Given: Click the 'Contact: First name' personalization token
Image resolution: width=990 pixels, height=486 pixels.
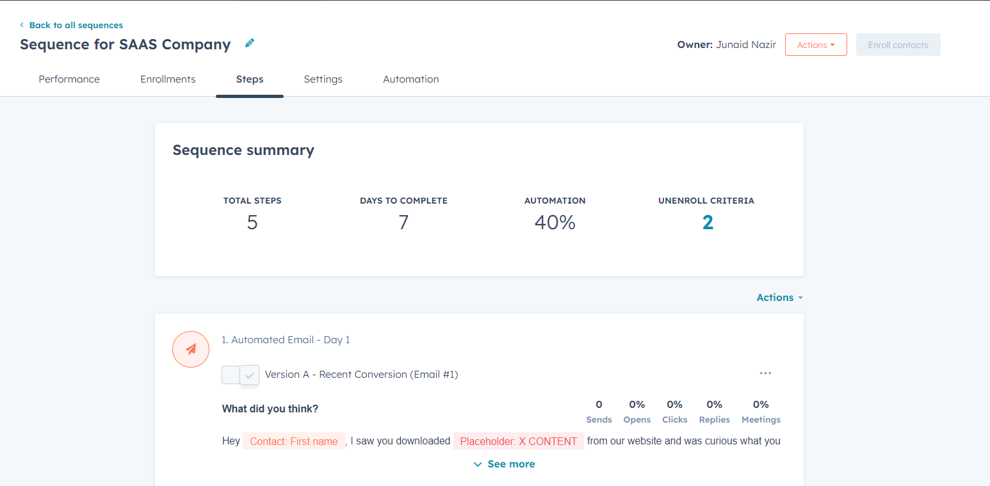Looking at the screenshot, I should click(293, 441).
